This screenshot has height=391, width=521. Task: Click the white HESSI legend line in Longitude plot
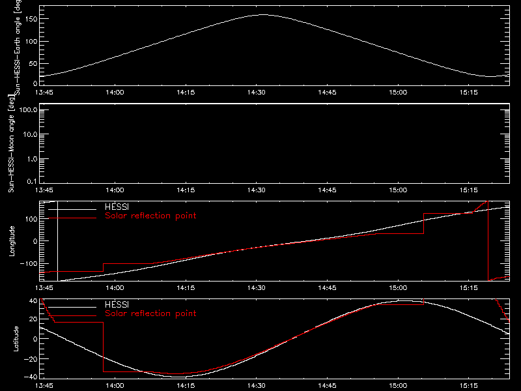[x=72, y=209]
